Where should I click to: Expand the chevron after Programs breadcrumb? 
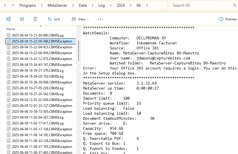point(42,5)
